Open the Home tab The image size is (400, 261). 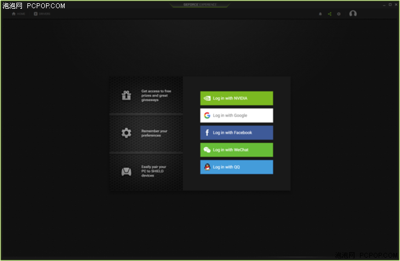click(19, 14)
